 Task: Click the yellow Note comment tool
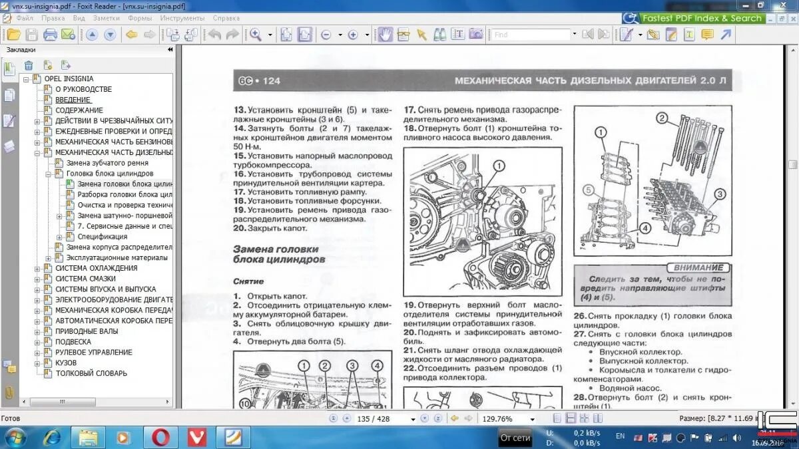click(707, 35)
